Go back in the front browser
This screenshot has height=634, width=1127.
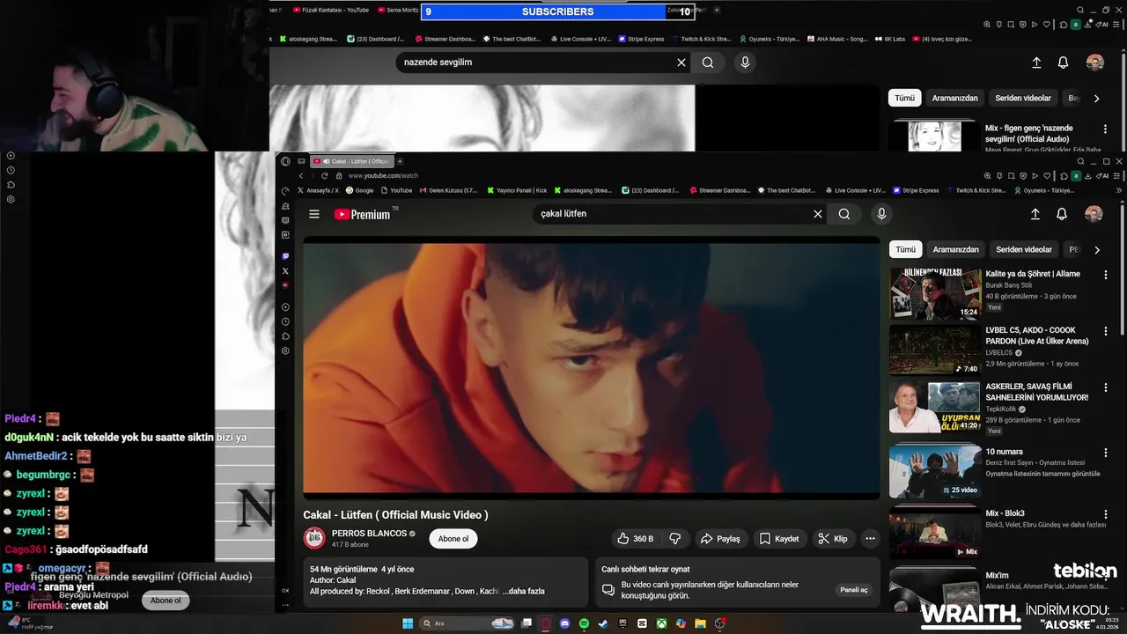tap(300, 175)
